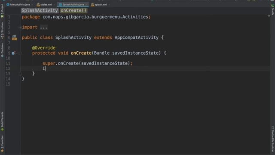This screenshot has height=155, width=275.
Task: Click SplashActivity class name in the code
Action: [73, 37]
